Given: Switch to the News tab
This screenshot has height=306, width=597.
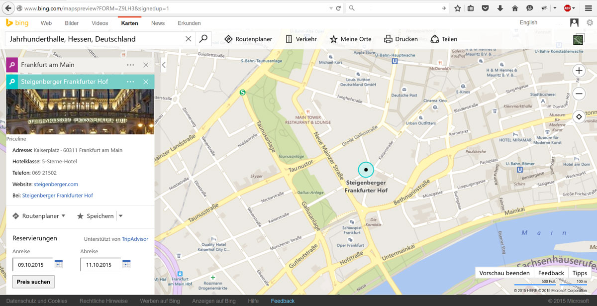Looking at the screenshot, I should point(158,23).
